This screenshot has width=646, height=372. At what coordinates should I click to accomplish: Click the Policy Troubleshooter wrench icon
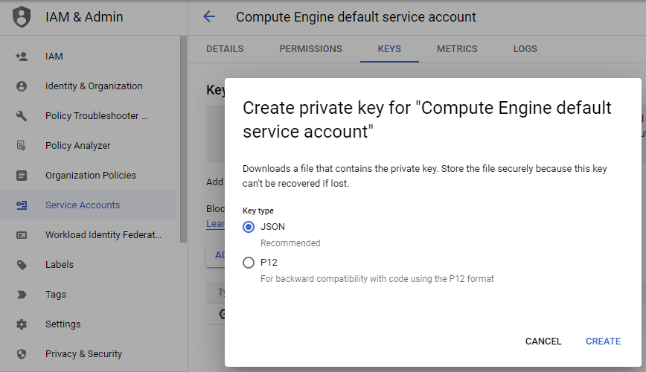(22, 116)
